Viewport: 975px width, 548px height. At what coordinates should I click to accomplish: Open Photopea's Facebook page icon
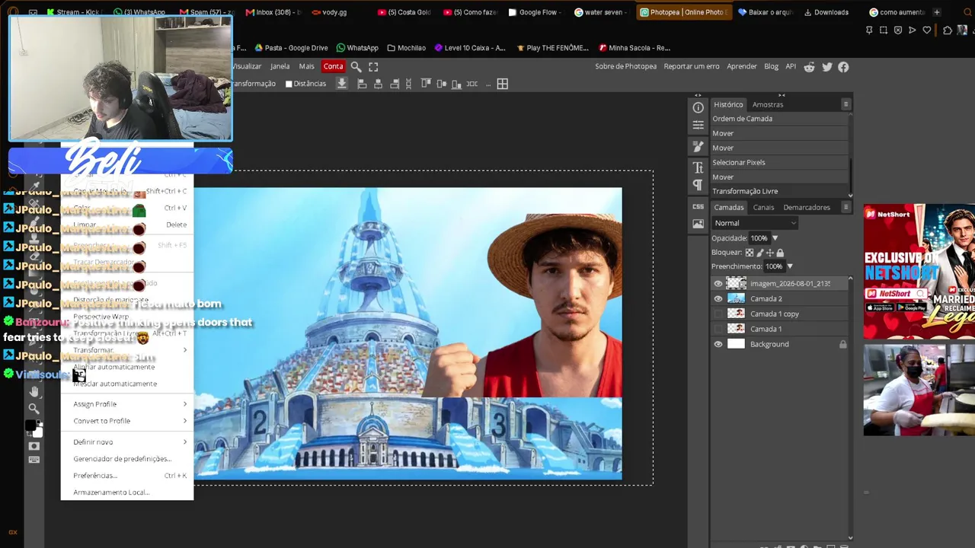[843, 67]
